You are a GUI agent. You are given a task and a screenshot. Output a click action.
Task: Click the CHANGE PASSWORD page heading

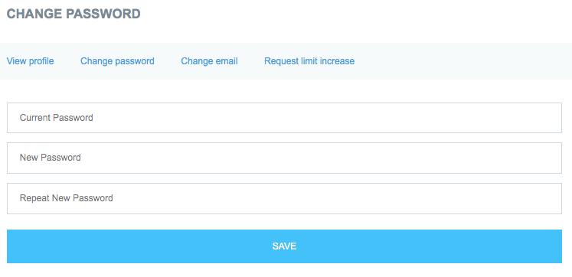(74, 14)
